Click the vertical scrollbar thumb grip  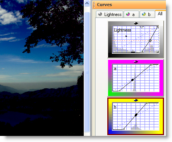[87, 72]
